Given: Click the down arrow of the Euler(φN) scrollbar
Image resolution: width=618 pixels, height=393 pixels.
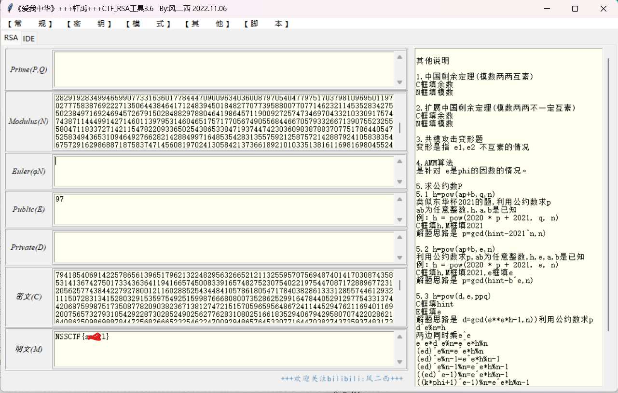Looking at the screenshot, I should 399,182.
